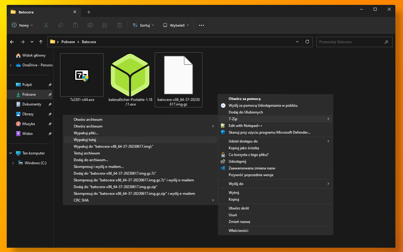
Task: Focus the Przeszukaj: Batocera search field
Action: [354, 42]
